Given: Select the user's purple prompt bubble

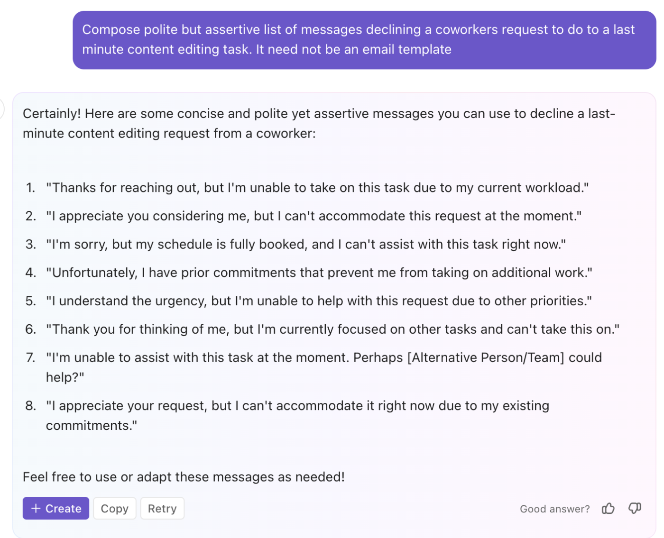Looking at the screenshot, I should (364, 40).
